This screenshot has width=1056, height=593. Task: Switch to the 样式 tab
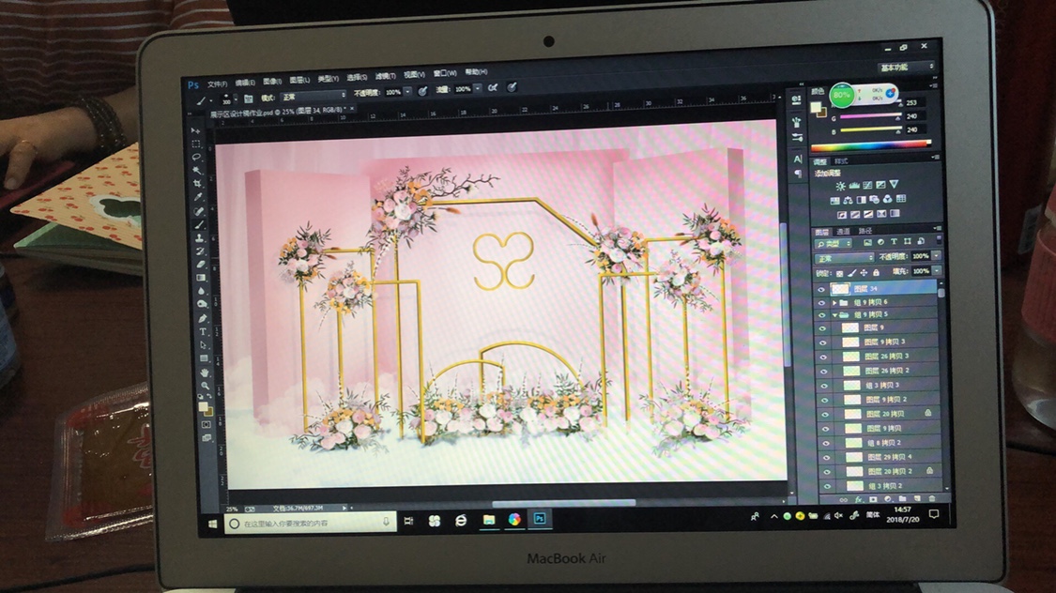point(841,161)
